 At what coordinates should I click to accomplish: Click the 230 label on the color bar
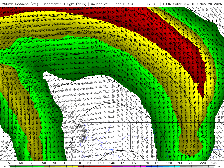coord(214,163)
